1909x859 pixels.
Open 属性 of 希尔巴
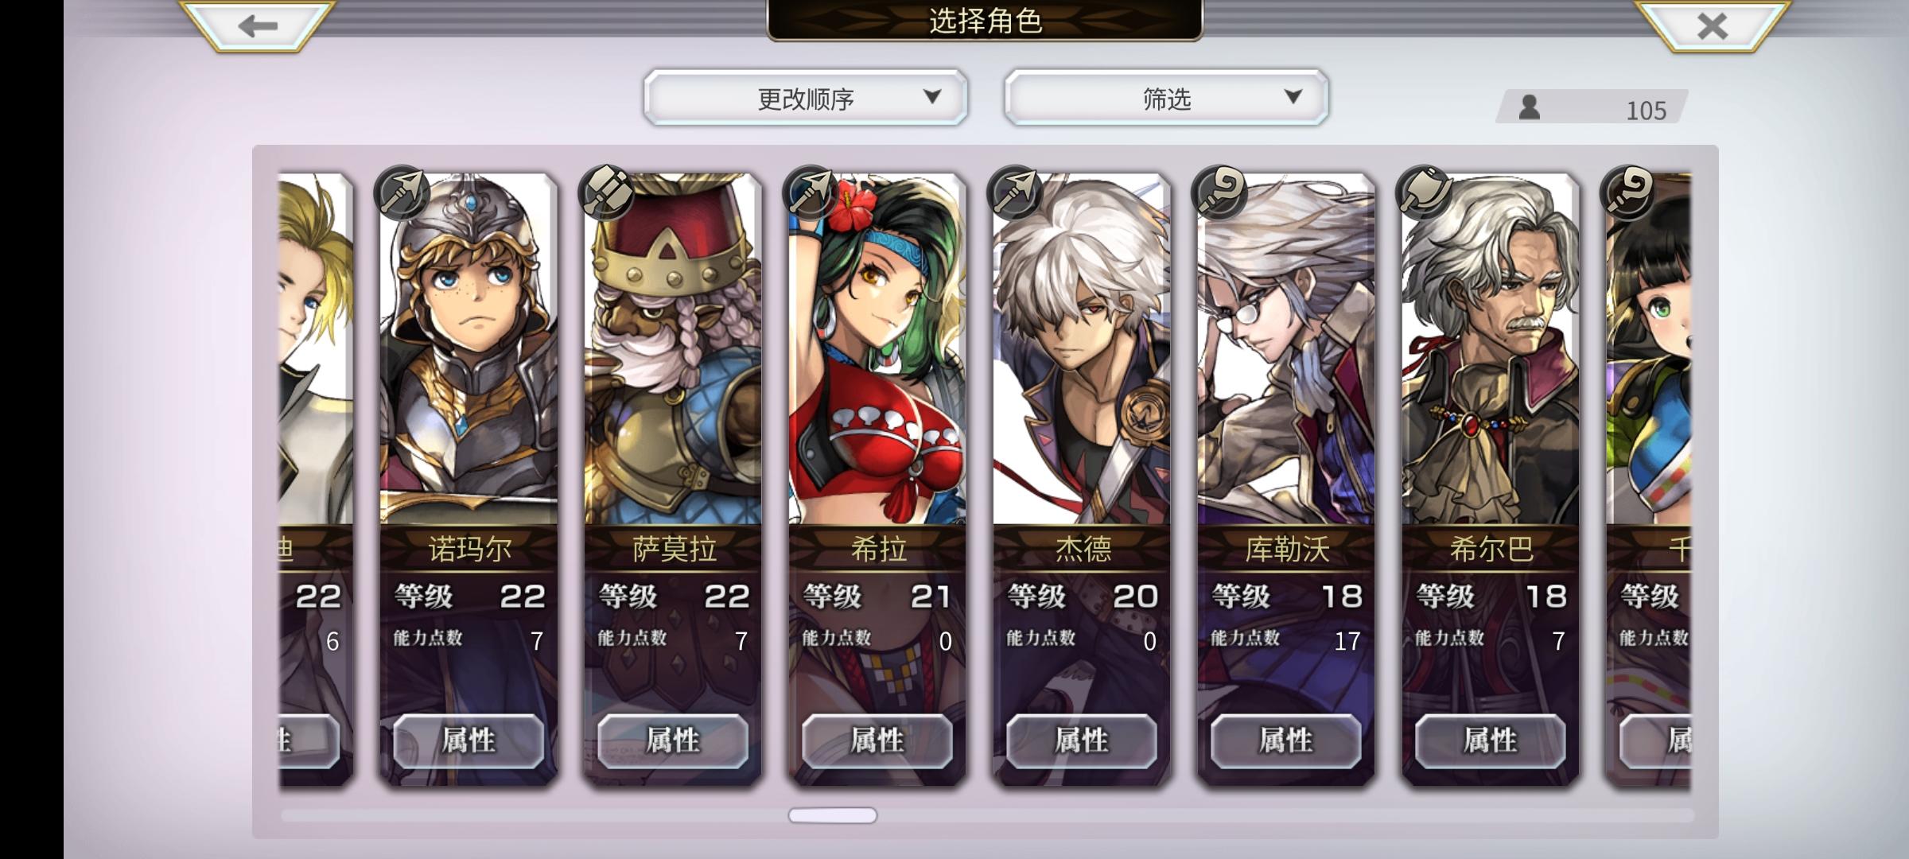pos(1491,740)
